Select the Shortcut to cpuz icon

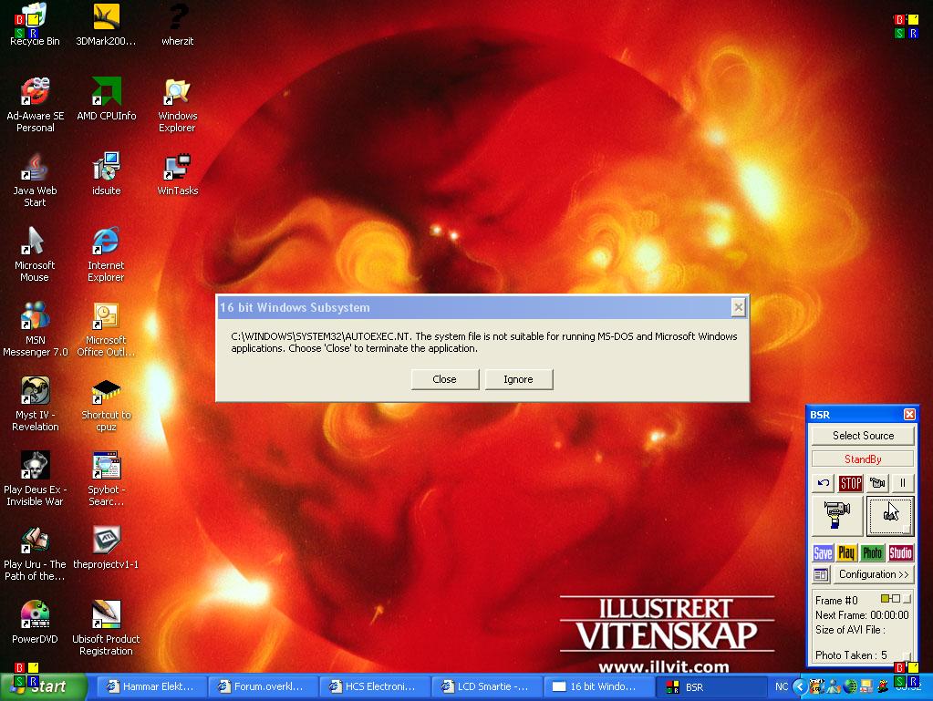[x=106, y=405]
